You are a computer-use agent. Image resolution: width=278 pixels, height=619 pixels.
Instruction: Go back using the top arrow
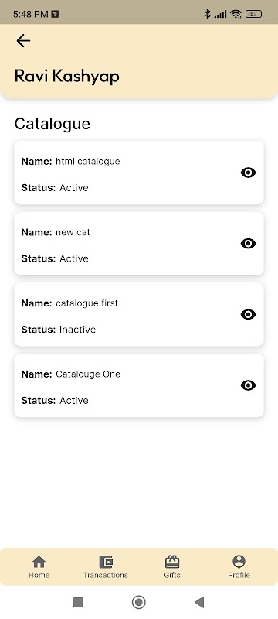23,41
